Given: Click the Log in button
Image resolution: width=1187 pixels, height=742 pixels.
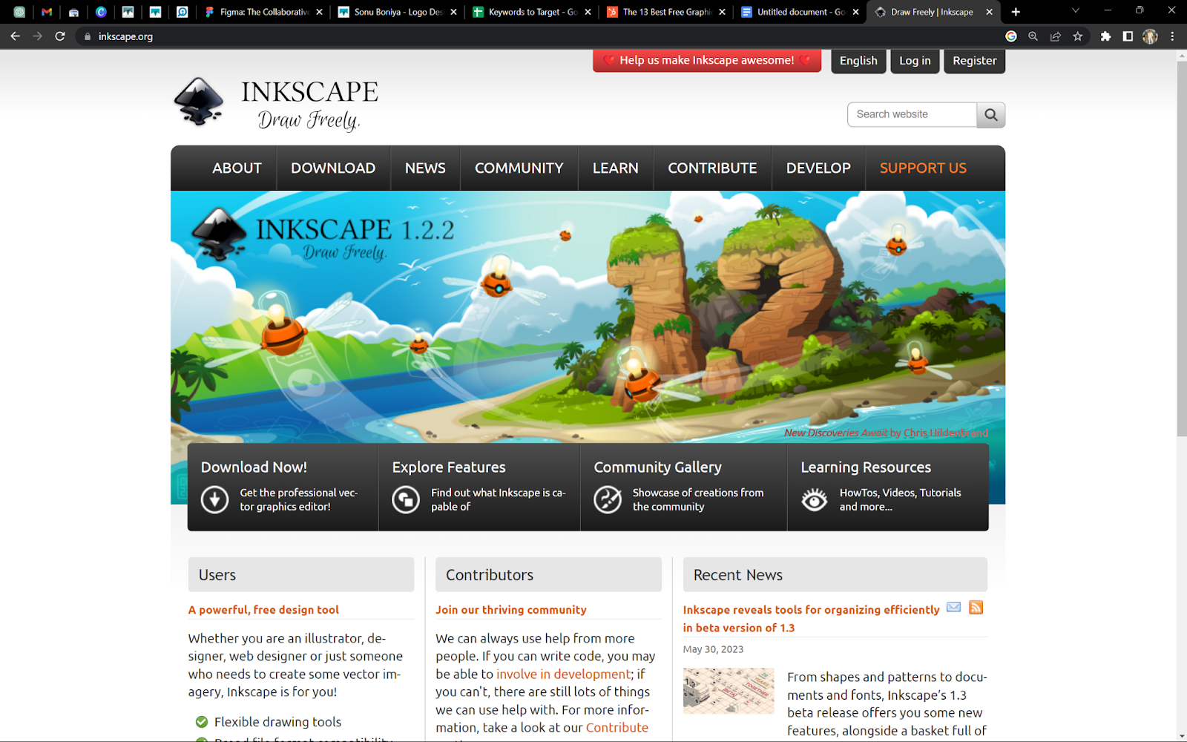Looking at the screenshot, I should point(915,61).
